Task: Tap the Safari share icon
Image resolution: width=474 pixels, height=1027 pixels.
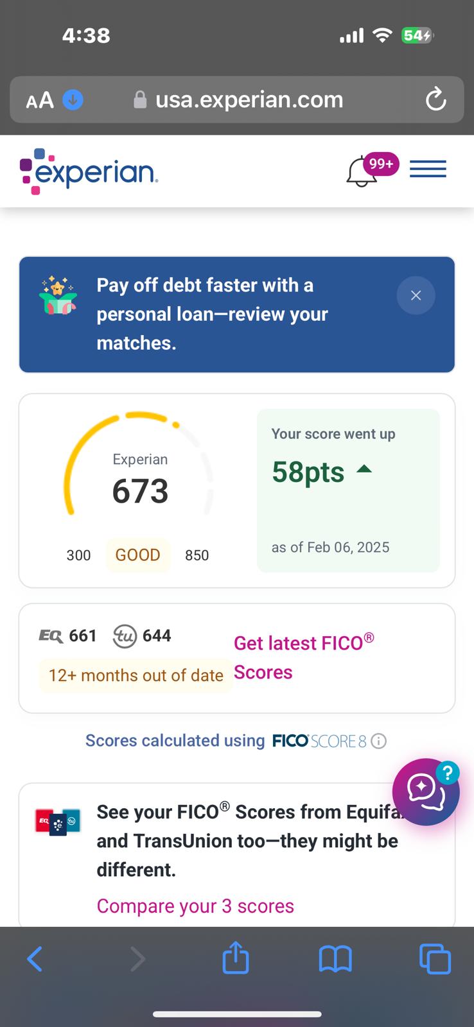Action: pos(236,958)
